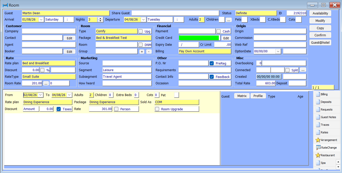Enable the Person rate checkbox
The image size is (342, 173).
click(x=116, y=109)
